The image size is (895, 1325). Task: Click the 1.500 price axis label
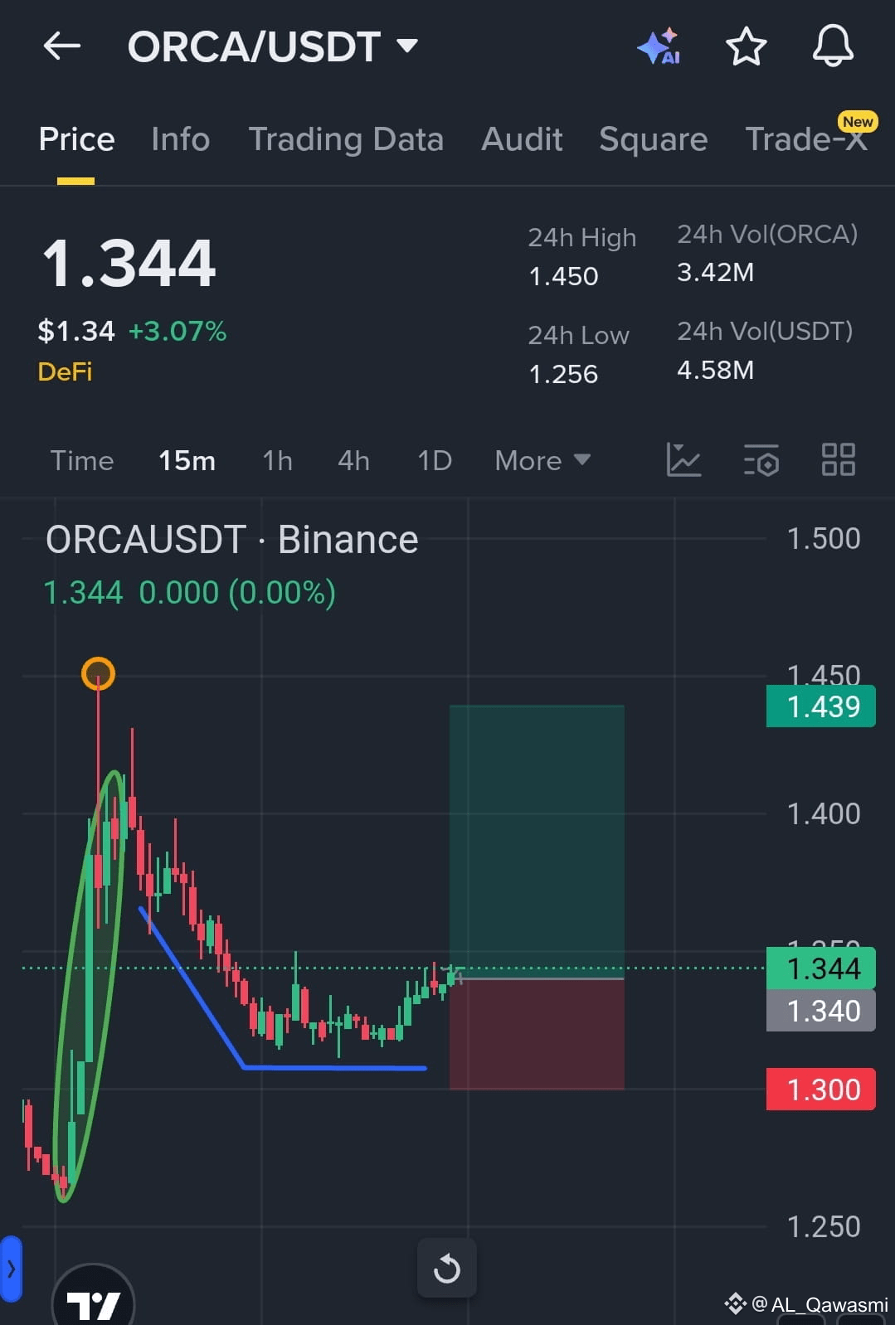[x=824, y=539]
